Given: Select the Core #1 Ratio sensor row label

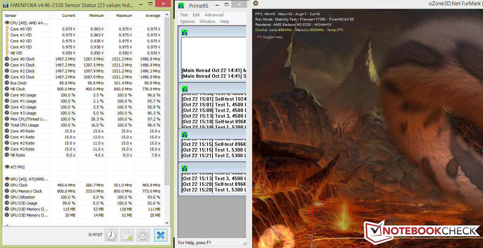Looking at the screenshot, I should click(22, 137).
